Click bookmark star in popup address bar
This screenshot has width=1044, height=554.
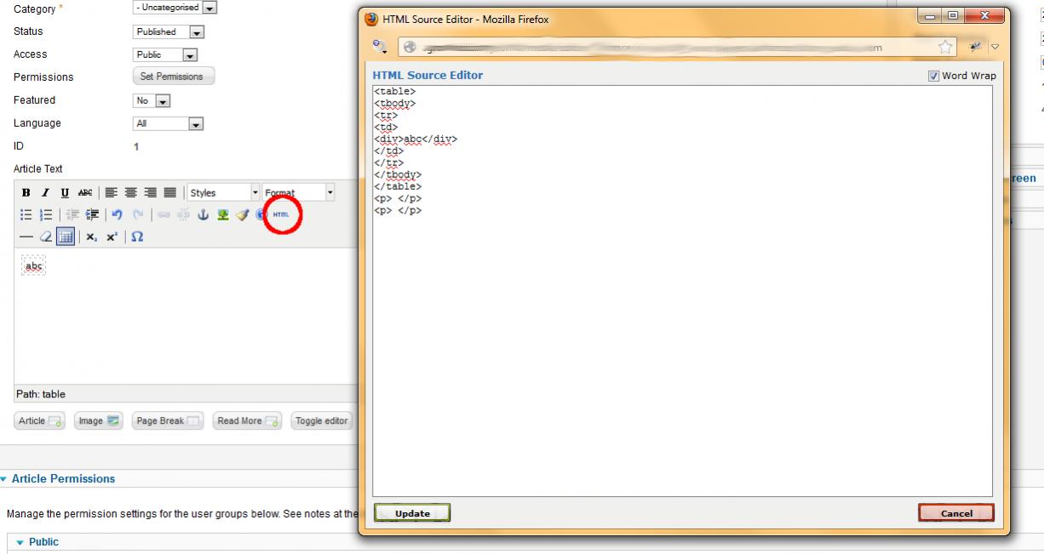tap(945, 48)
